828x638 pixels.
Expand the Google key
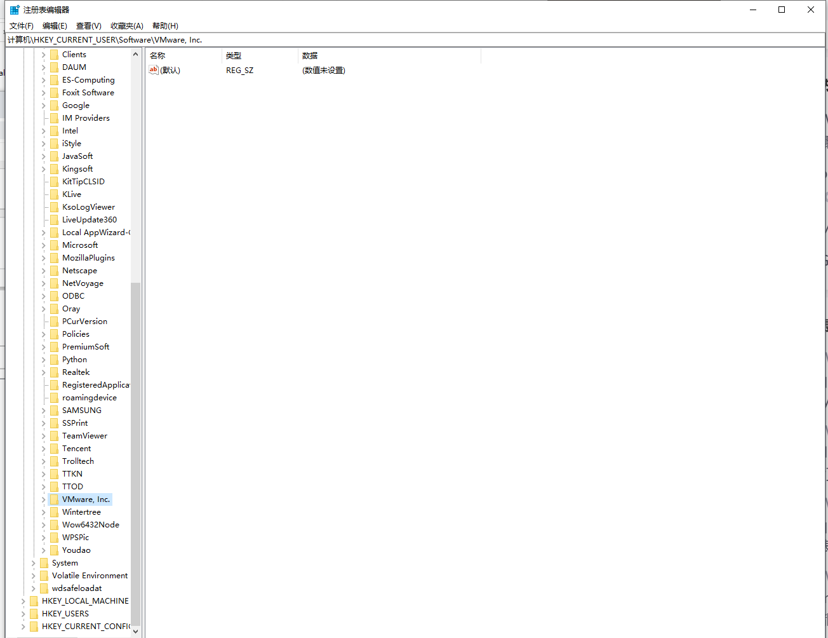pos(44,105)
